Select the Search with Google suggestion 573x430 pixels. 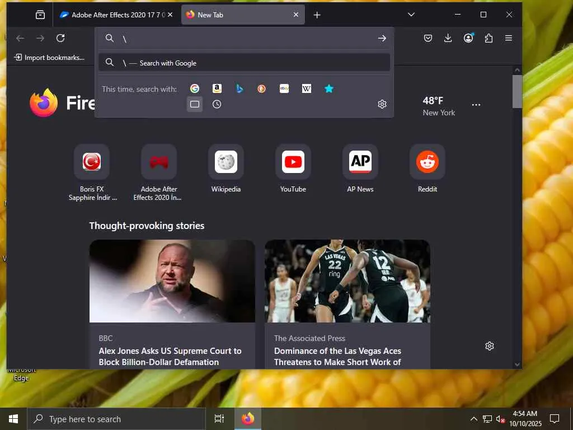click(244, 63)
